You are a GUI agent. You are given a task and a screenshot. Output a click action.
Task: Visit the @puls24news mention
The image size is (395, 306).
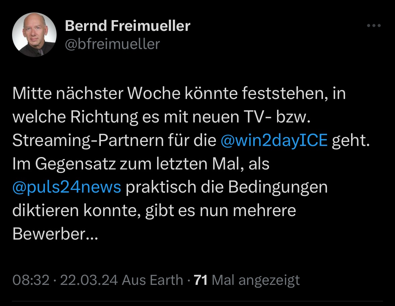[x=67, y=187]
